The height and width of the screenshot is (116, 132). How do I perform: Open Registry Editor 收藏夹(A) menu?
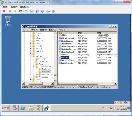click(53, 30)
